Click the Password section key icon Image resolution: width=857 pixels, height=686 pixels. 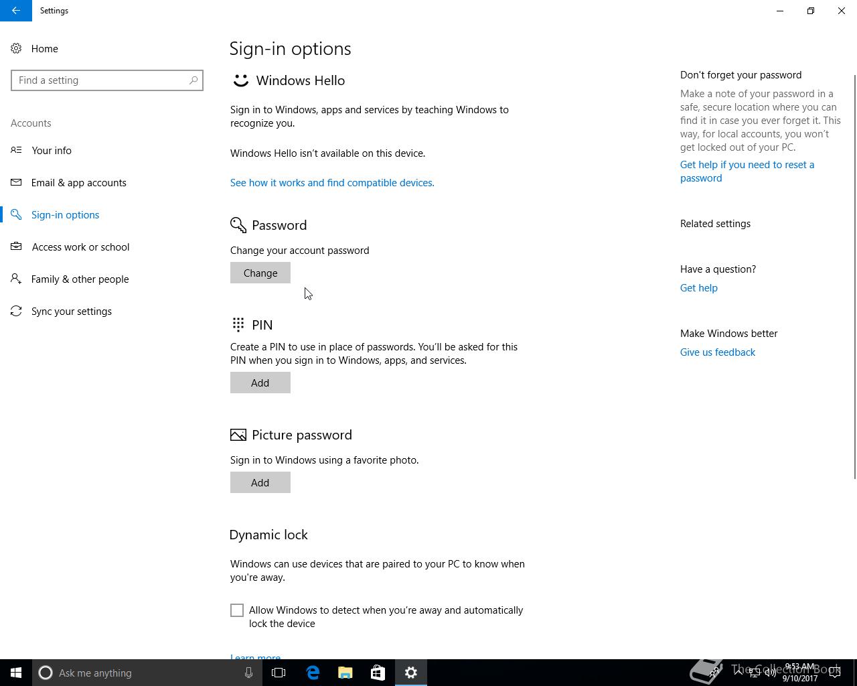238,225
